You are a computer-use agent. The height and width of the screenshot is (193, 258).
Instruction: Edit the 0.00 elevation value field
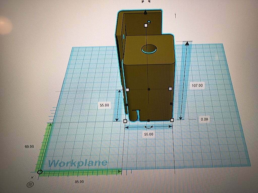click(204, 119)
